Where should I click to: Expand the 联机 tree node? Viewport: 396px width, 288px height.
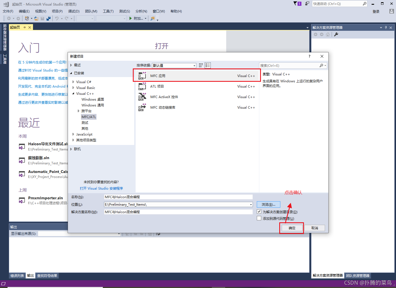point(71,149)
